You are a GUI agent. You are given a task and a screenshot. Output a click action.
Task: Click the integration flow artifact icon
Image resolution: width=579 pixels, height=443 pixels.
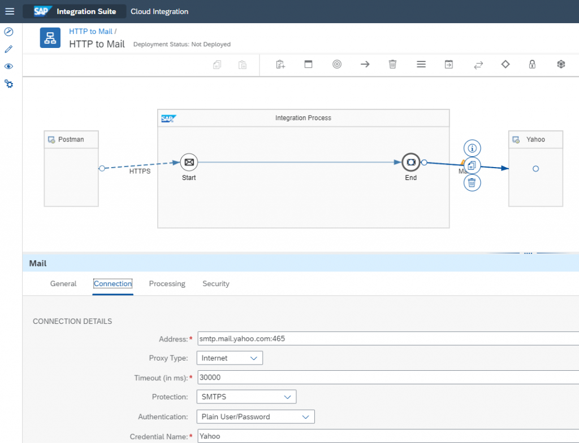tap(50, 38)
